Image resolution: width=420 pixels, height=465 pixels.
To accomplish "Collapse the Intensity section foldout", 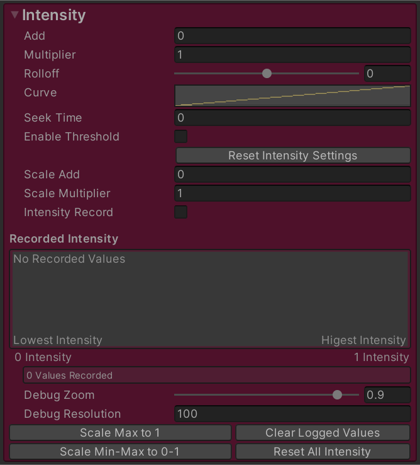I will point(15,16).
